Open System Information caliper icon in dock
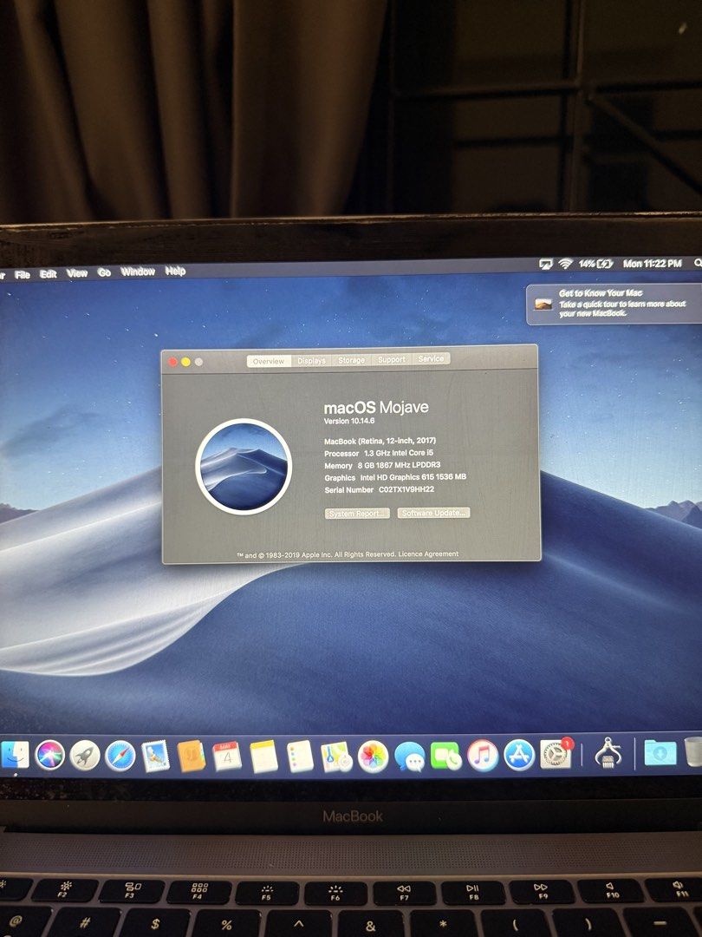The height and width of the screenshot is (937, 702). tap(608, 753)
